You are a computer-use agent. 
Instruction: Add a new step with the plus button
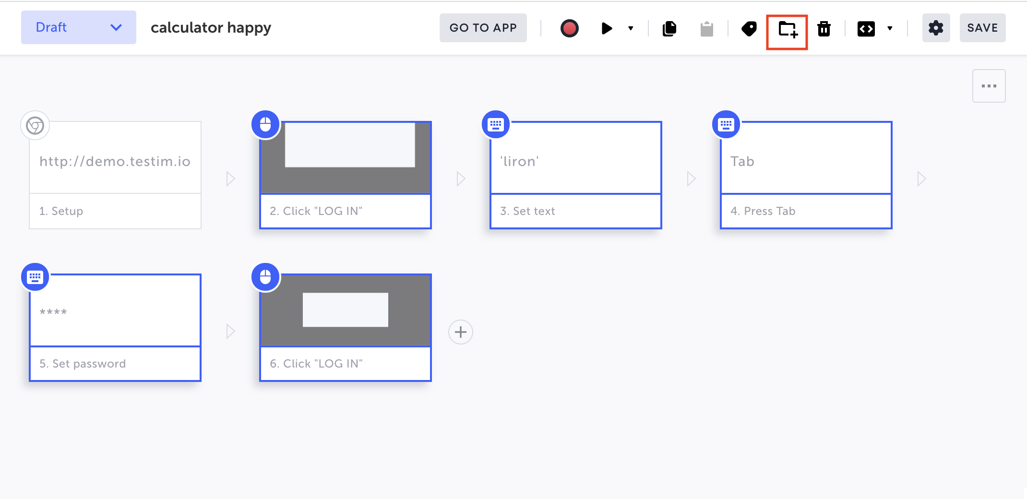461,332
